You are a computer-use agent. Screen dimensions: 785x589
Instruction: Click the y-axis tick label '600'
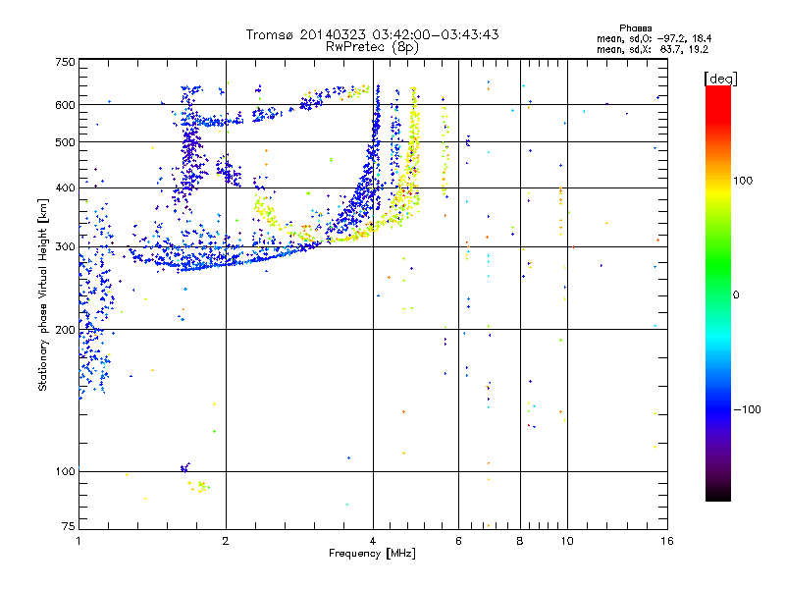click(x=65, y=105)
